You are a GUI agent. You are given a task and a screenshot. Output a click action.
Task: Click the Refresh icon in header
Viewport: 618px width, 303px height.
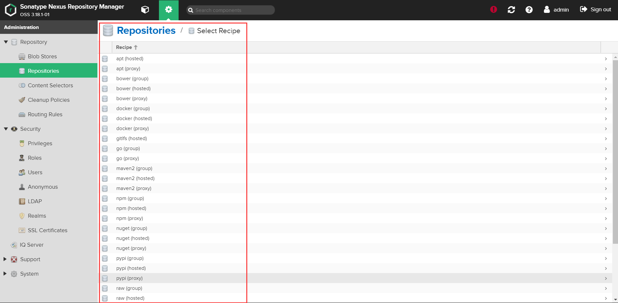pos(511,10)
